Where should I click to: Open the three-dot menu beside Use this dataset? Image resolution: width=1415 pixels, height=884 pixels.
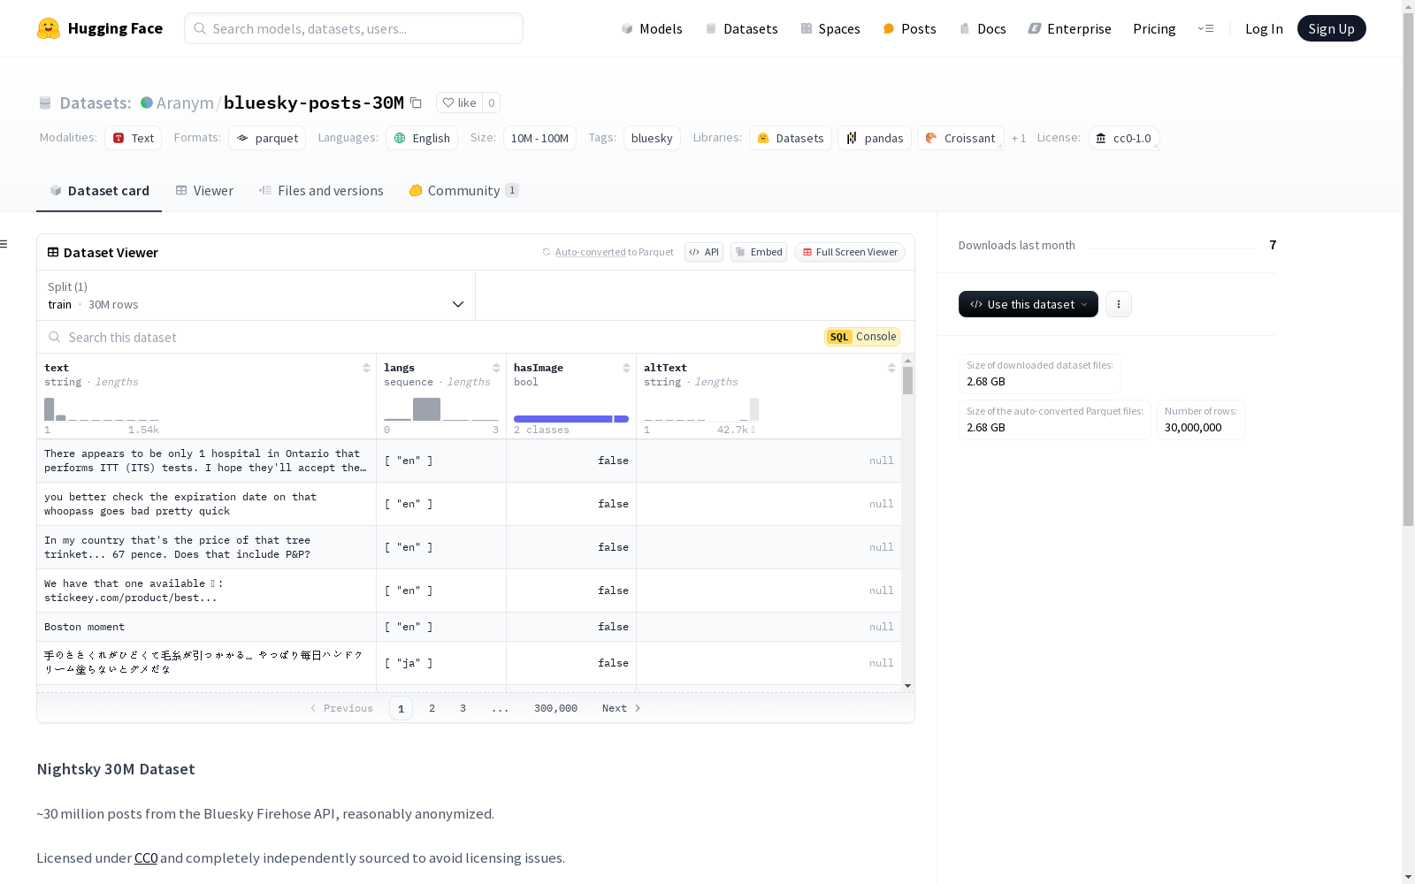point(1119,304)
